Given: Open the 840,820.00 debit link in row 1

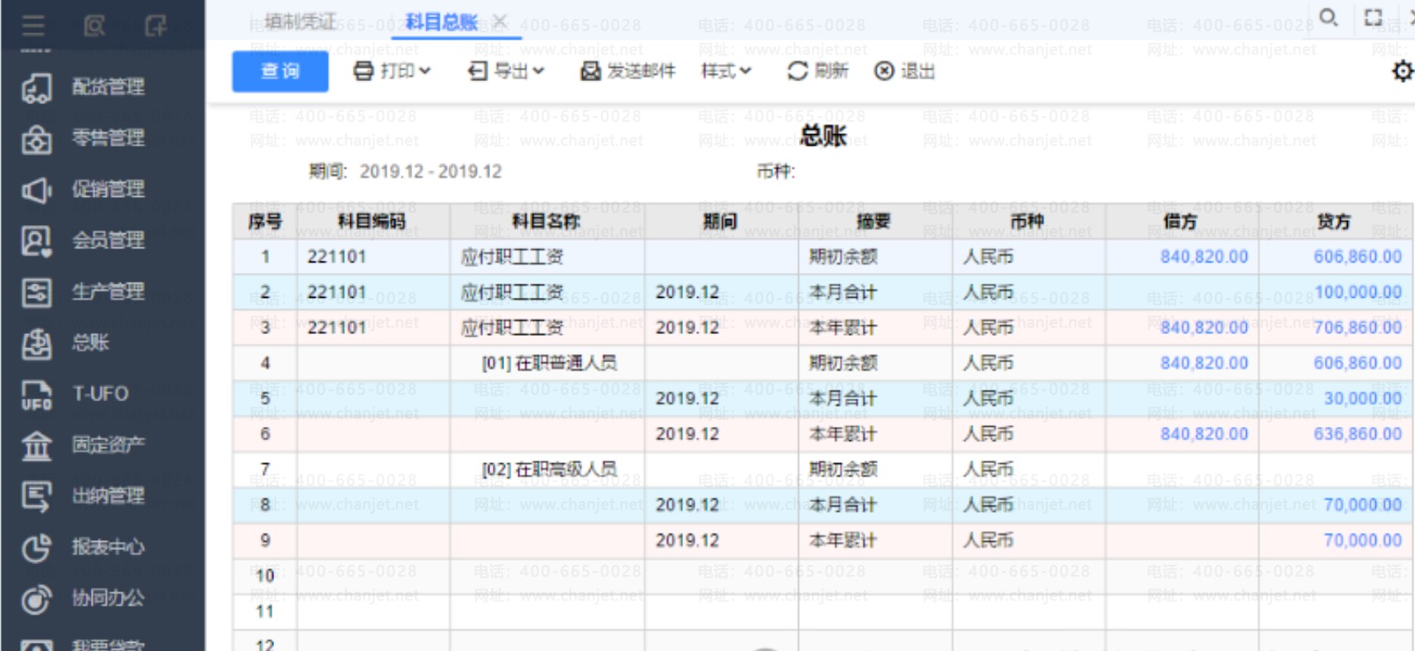Looking at the screenshot, I should pyautogui.click(x=1204, y=256).
